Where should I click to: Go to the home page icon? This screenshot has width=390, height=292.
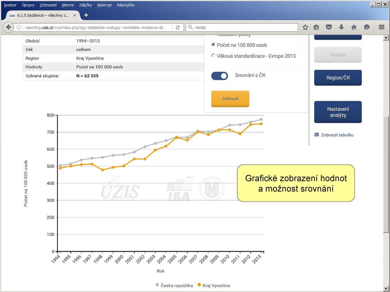[354, 27]
